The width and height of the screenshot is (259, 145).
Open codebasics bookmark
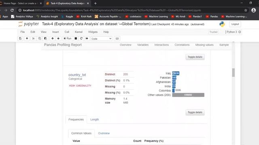[133, 17]
